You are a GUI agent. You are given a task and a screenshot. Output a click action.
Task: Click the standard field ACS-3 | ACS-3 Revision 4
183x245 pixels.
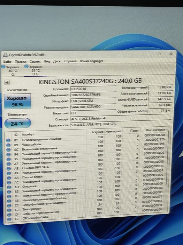click(121, 119)
